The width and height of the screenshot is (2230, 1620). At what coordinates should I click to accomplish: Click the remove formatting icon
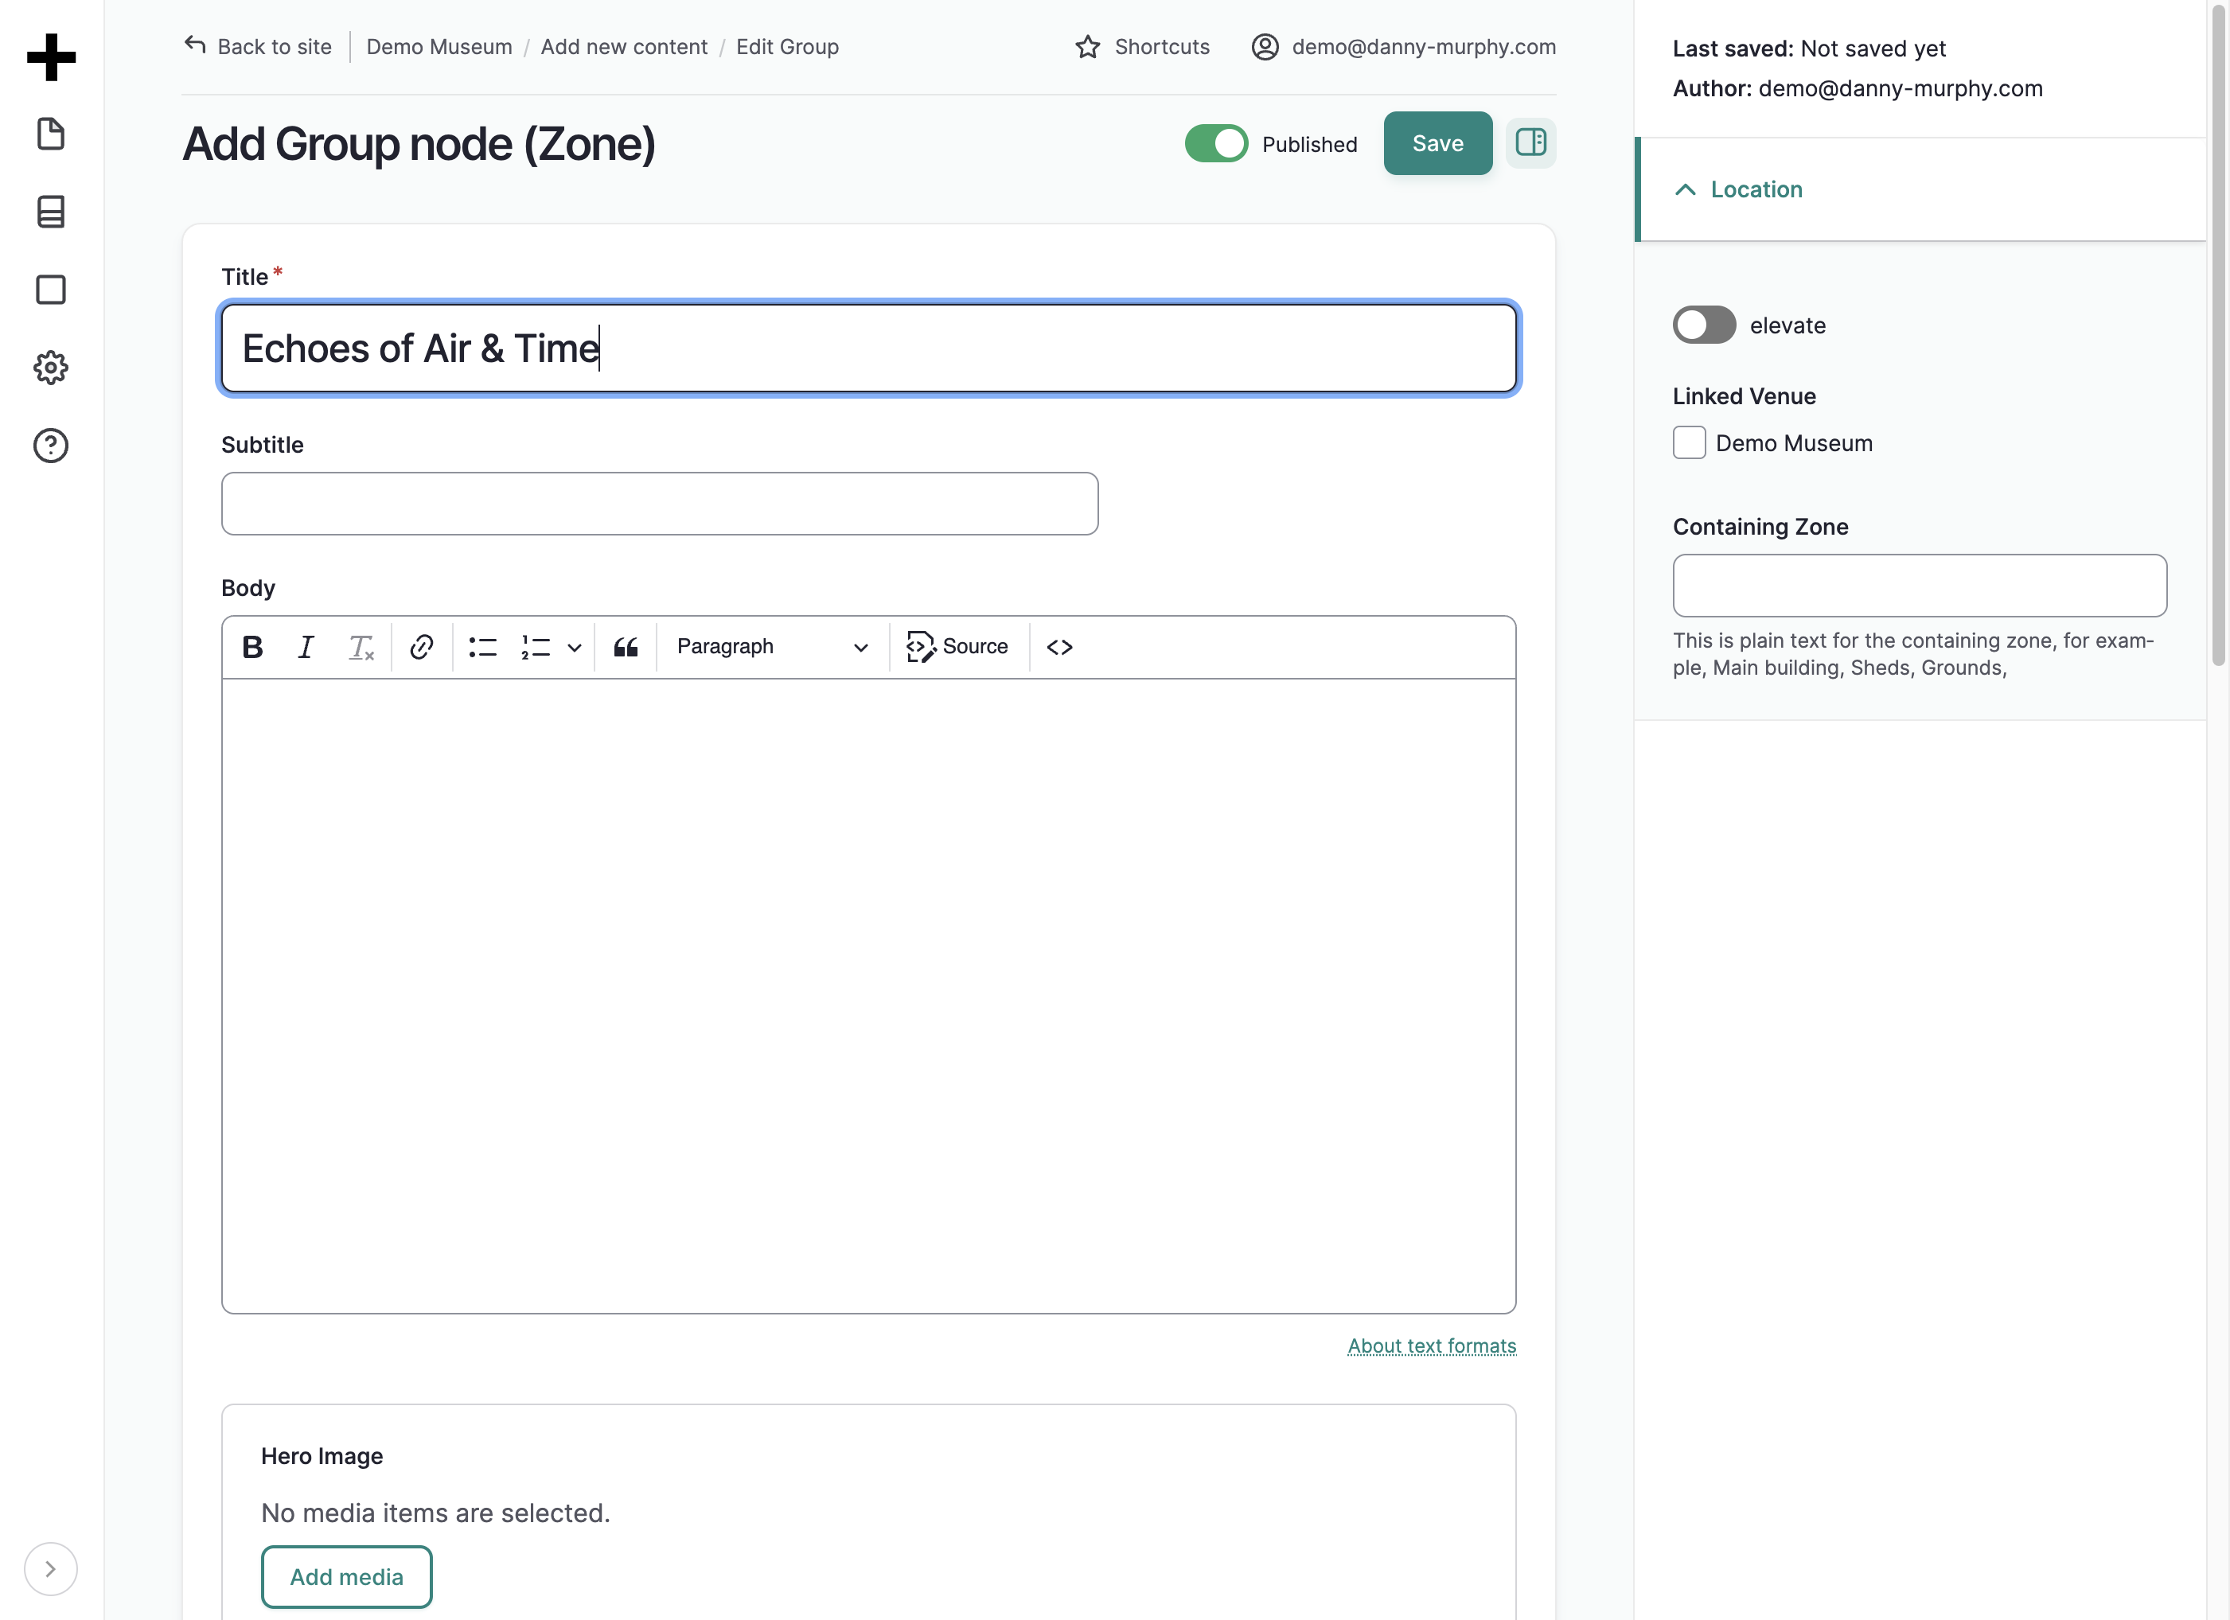361,647
